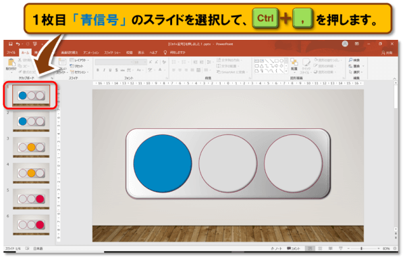Select slide 5 thumbnail with red light

(31, 199)
